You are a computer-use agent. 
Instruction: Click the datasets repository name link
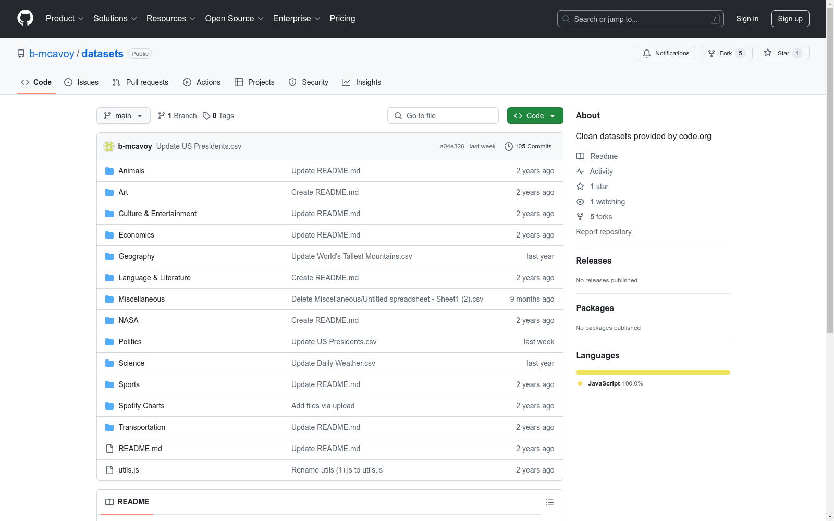[103, 54]
